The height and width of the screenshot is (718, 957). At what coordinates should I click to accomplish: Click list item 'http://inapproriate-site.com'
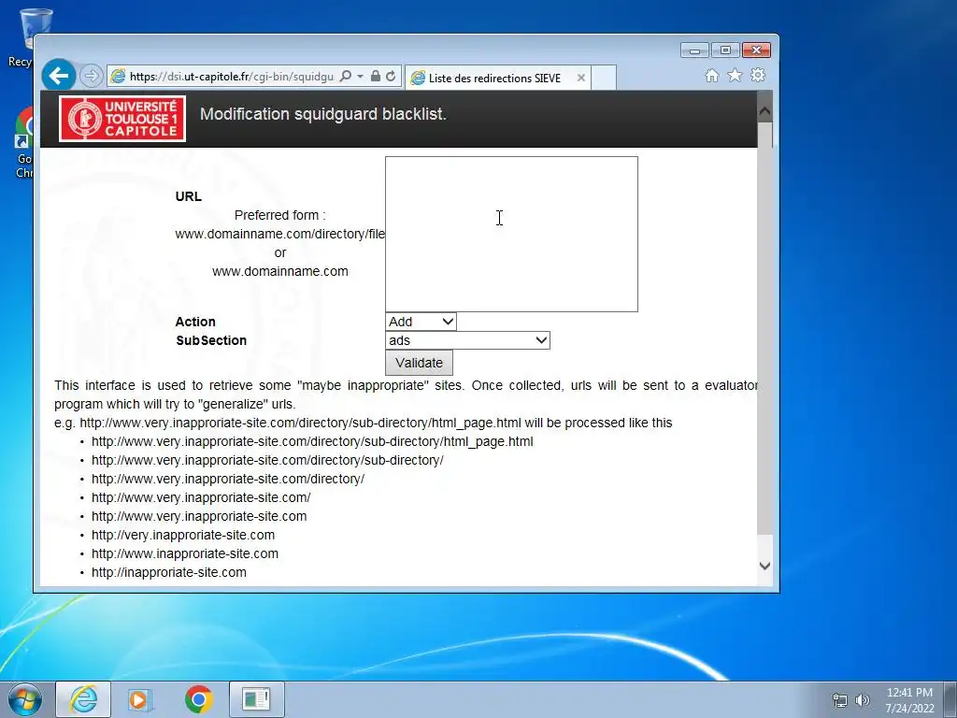(169, 573)
